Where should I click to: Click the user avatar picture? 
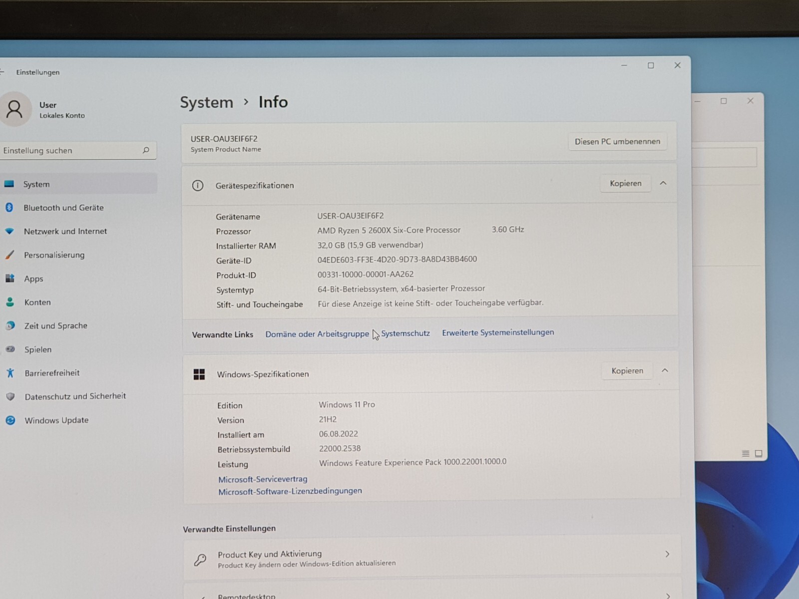pos(14,109)
